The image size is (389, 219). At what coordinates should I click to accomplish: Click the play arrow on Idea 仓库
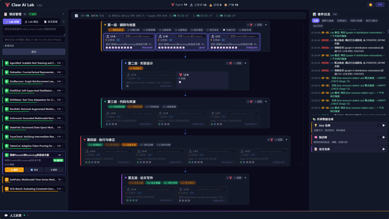coord(384,126)
